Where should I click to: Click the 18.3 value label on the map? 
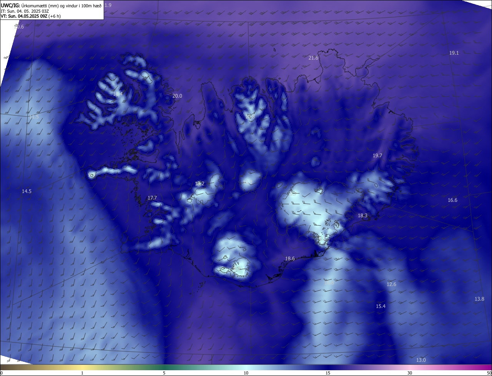(362, 216)
